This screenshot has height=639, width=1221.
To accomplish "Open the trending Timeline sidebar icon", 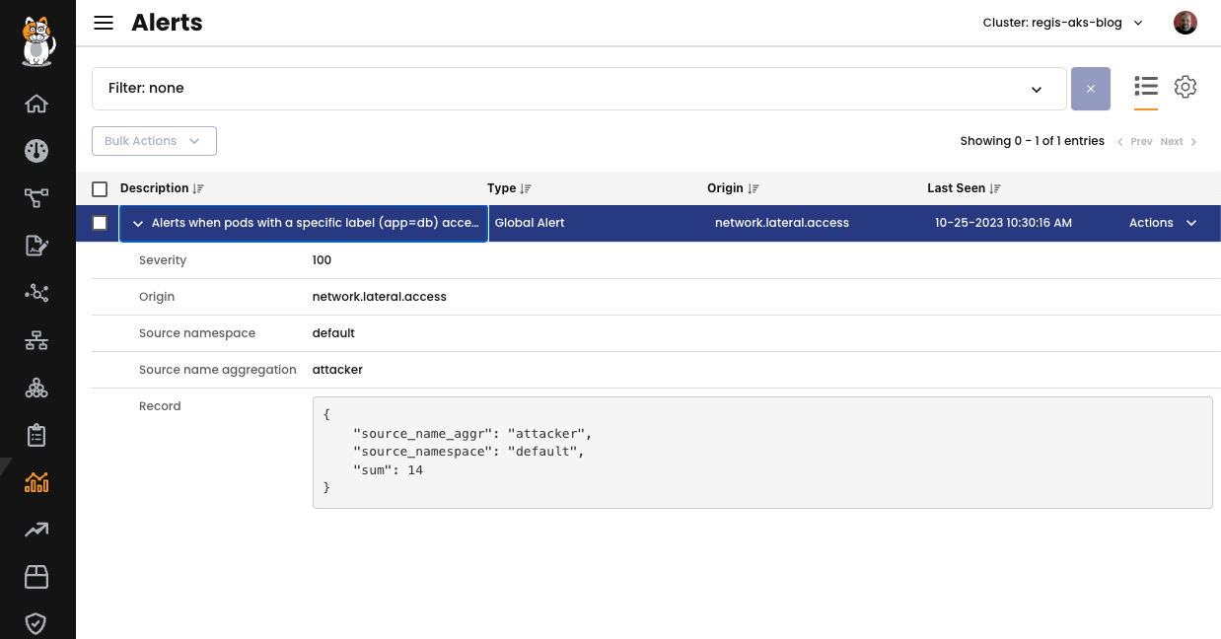I will pyautogui.click(x=36, y=530).
